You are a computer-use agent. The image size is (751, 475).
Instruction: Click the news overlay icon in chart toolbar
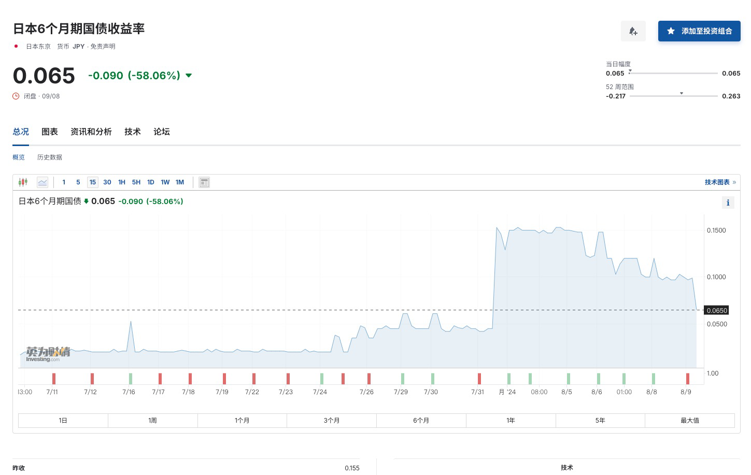click(x=204, y=182)
